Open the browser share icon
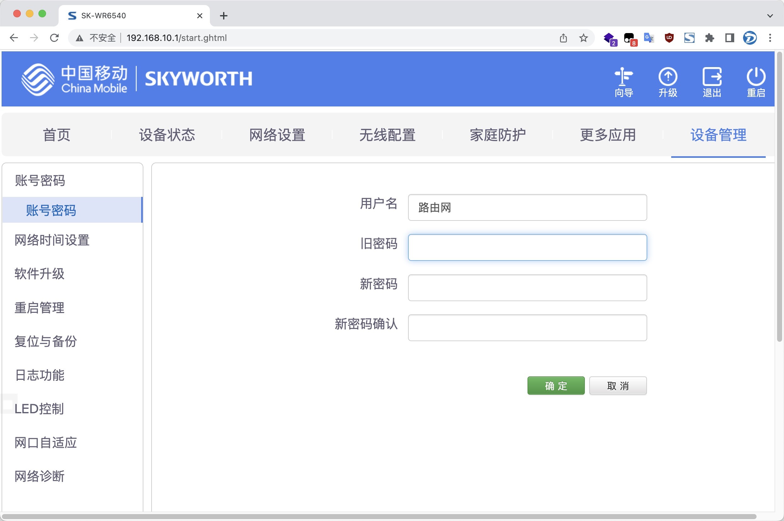Screen dimensions: 784x521 click(563, 37)
